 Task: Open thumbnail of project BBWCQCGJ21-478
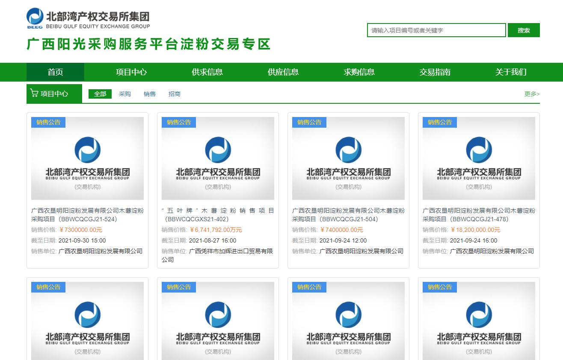click(x=479, y=158)
